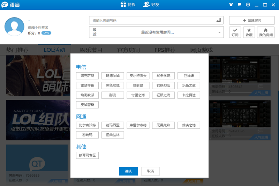The height and width of the screenshot is (186, 279).
Task: Select server 裁决之地
Action: tap(189, 125)
